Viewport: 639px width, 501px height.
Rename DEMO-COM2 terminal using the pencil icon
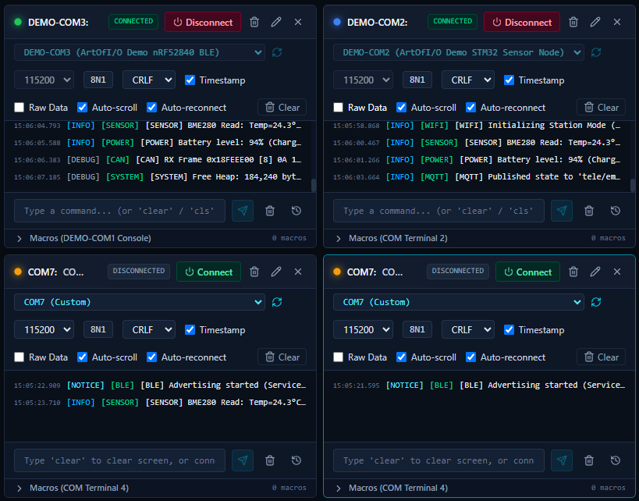click(595, 22)
